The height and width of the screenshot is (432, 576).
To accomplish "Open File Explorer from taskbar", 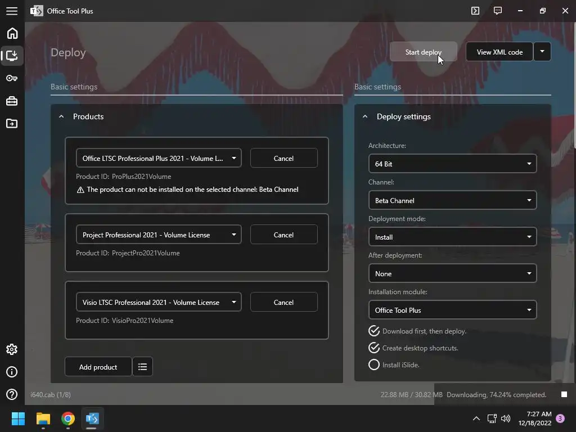I will (x=43, y=418).
